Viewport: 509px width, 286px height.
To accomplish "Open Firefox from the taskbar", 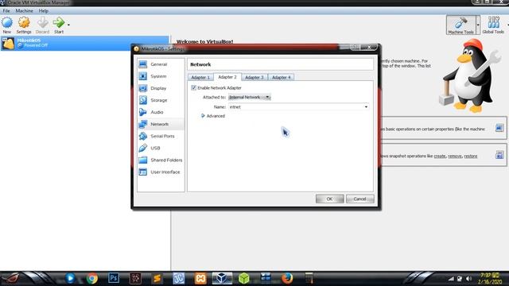I will coord(287,278).
